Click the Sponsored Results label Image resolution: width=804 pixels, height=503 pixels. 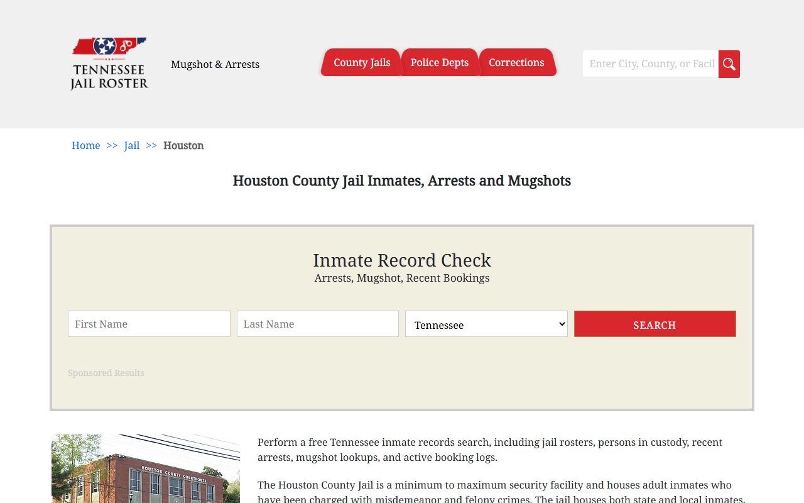pyautogui.click(x=106, y=373)
